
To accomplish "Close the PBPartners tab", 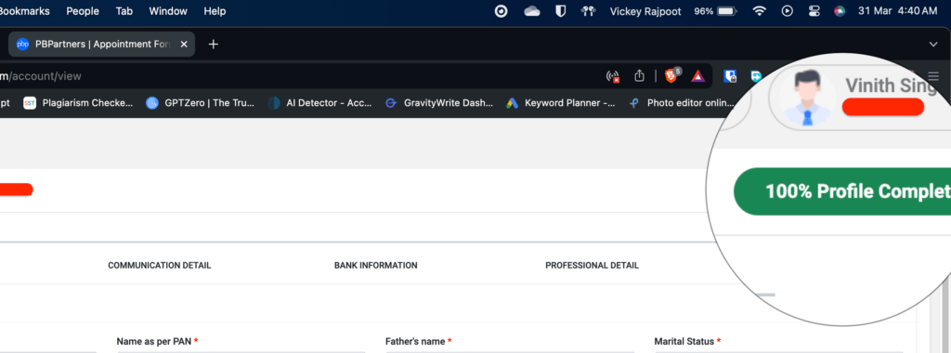I will pos(185,45).
